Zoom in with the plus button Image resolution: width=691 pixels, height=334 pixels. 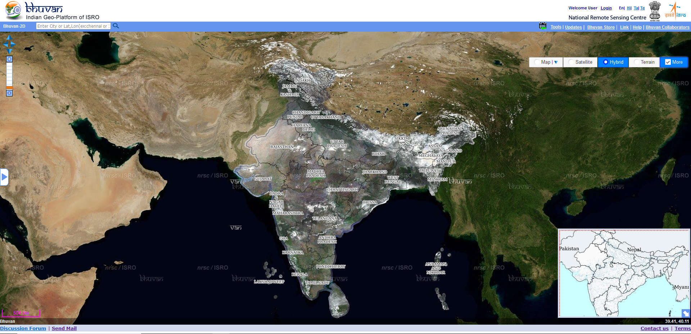pos(9,59)
